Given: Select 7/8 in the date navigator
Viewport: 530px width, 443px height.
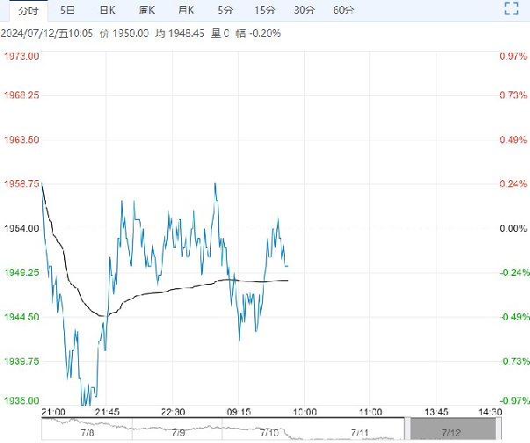Looking at the screenshot, I should 87,432.
